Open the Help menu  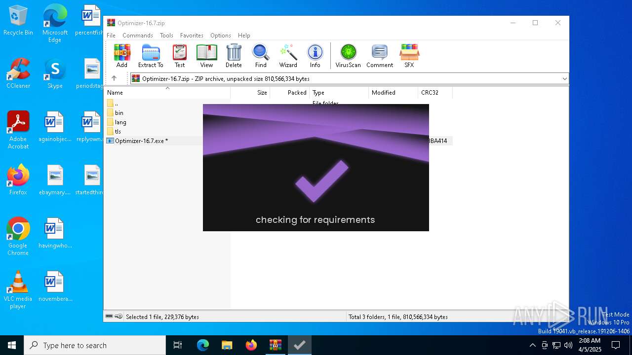[x=244, y=35]
